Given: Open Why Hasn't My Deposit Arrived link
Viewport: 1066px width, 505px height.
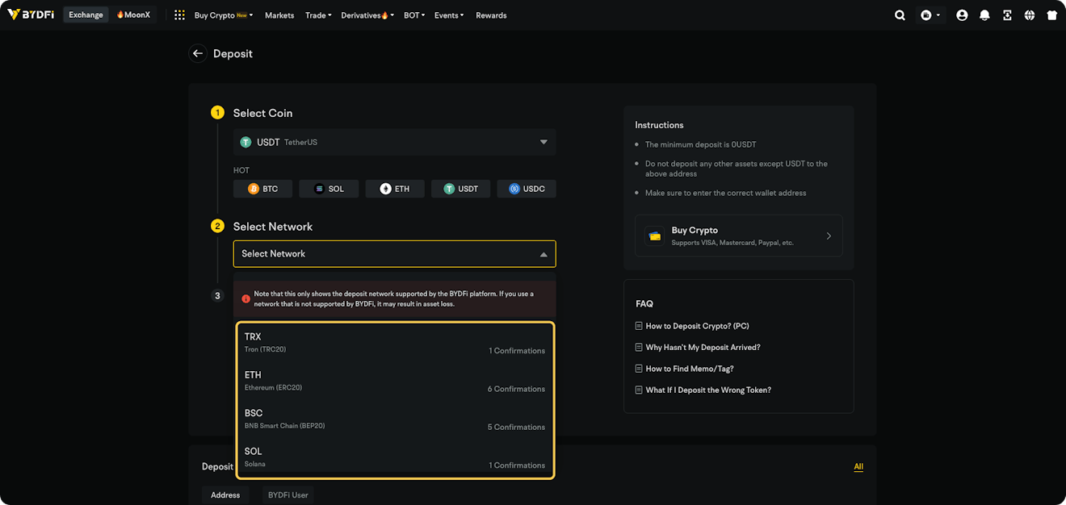Looking at the screenshot, I should point(703,348).
